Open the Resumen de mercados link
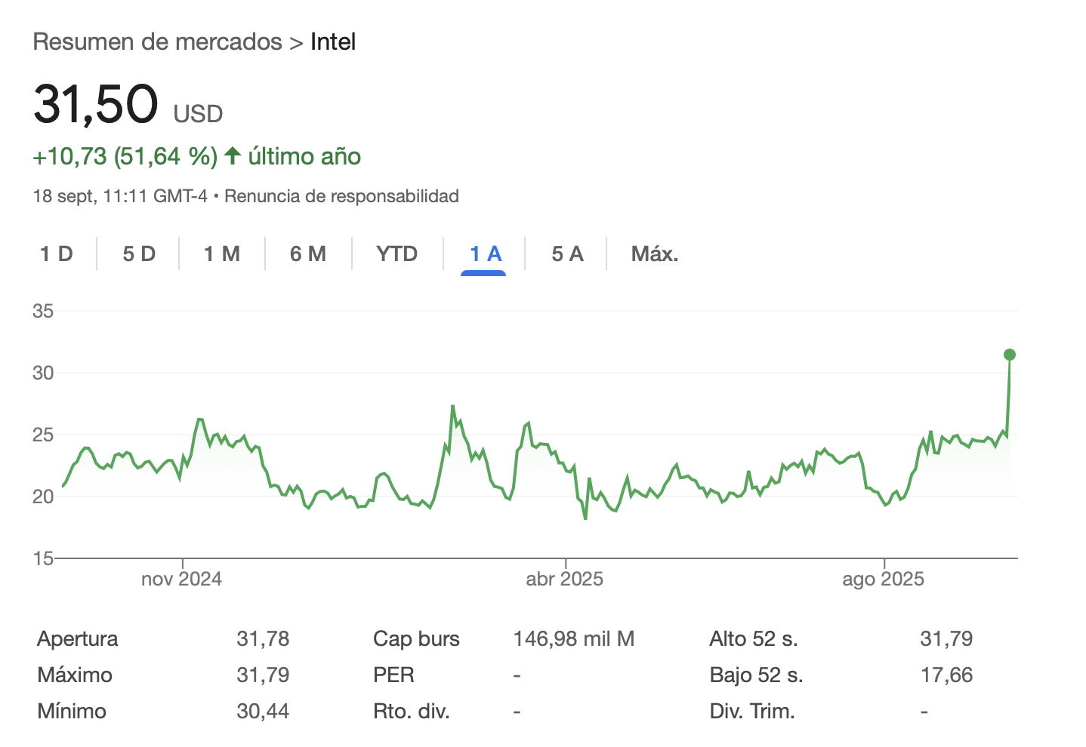This screenshot has height=747, width=1086. tap(157, 41)
